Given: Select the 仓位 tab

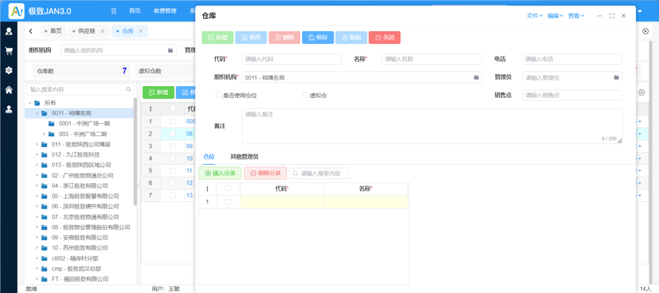Looking at the screenshot, I should tap(209, 157).
